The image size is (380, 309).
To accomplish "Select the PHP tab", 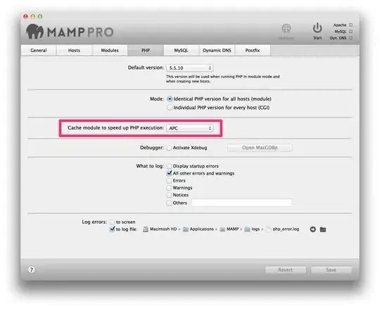I will click(x=146, y=51).
